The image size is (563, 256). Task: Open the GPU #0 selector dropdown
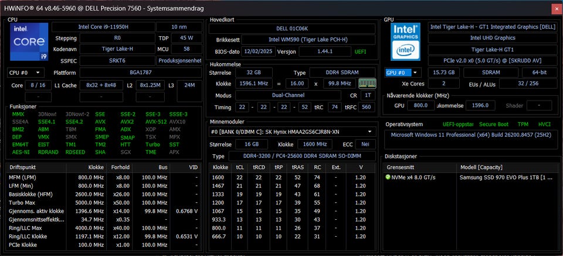coord(402,72)
